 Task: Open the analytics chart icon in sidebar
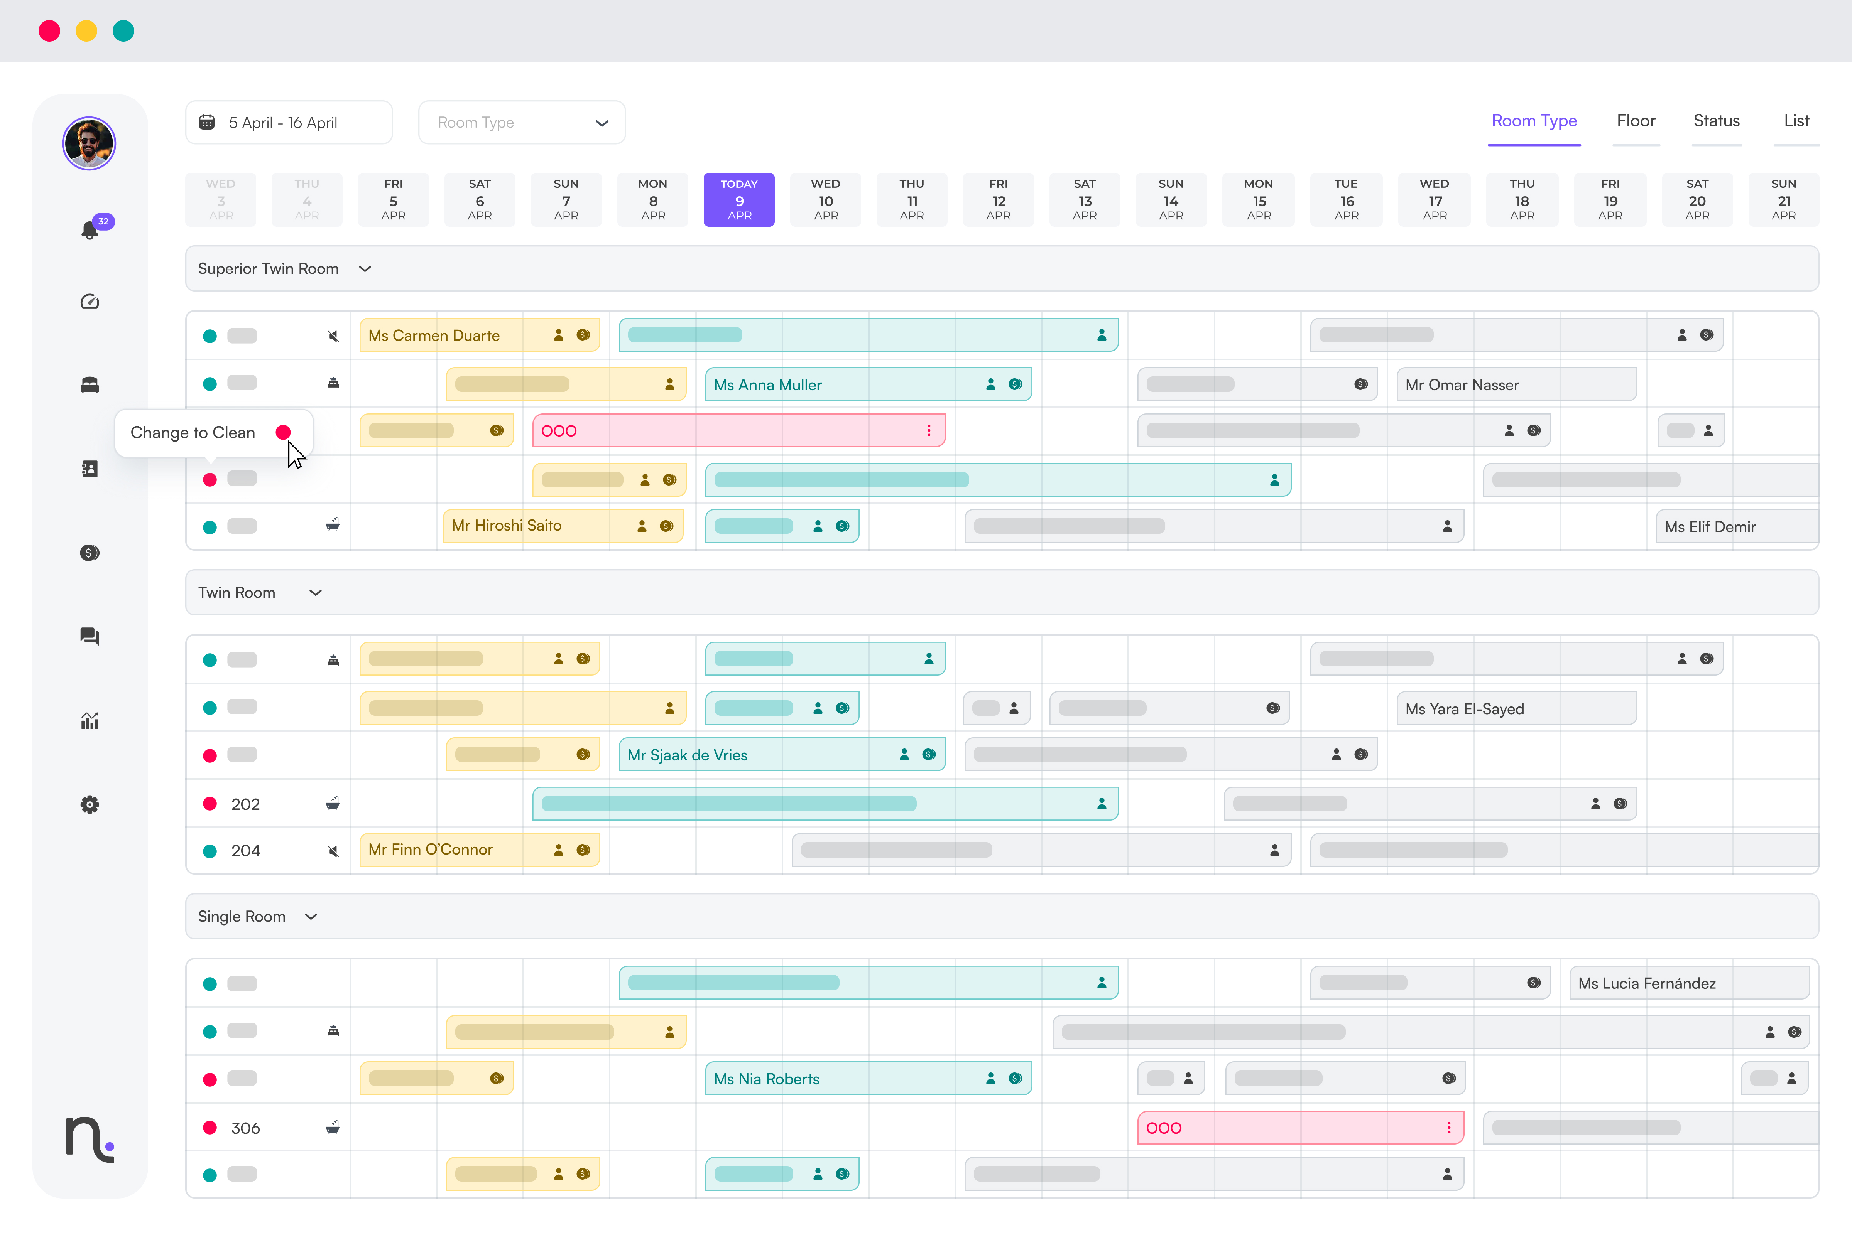tap(90, 720)
